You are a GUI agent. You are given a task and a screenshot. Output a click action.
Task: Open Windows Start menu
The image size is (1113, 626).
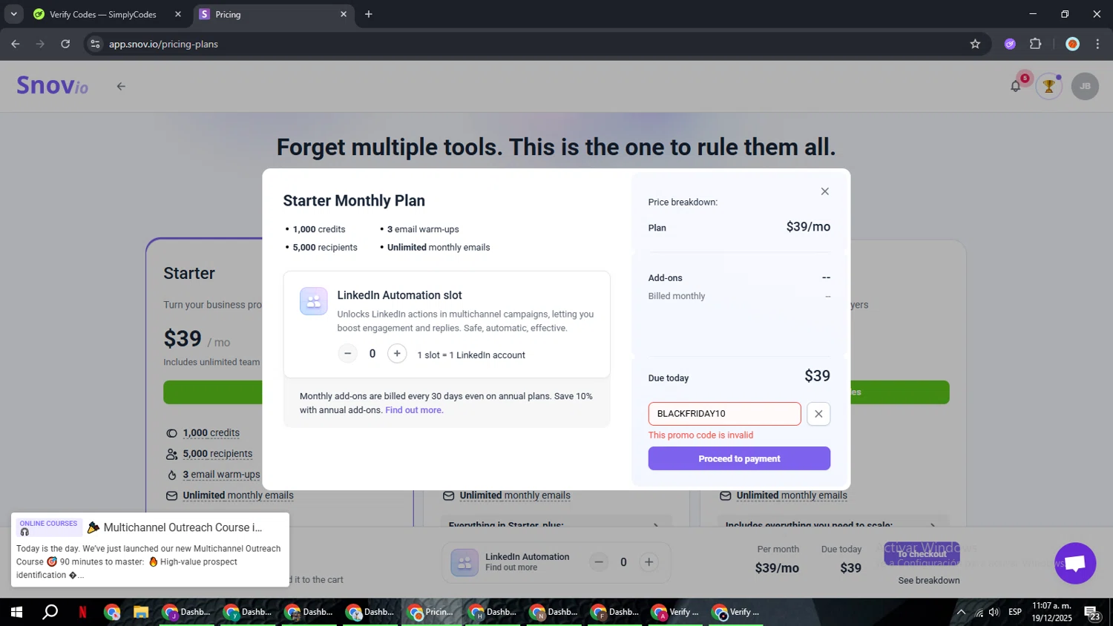[16, 612]
